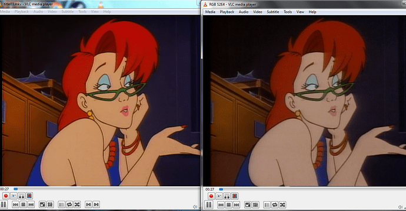This screenshot has height=211, width=406.
Task: Set A-B loop point in title03.mkv window
Action: 22,196
